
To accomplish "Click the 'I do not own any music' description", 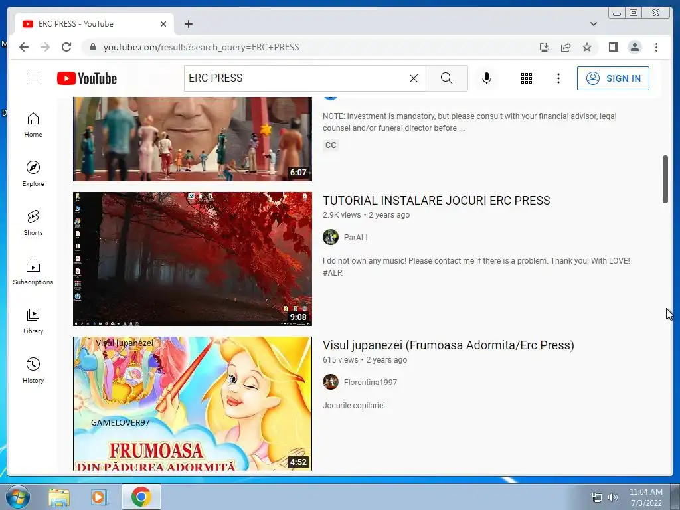I will point(476,267).
